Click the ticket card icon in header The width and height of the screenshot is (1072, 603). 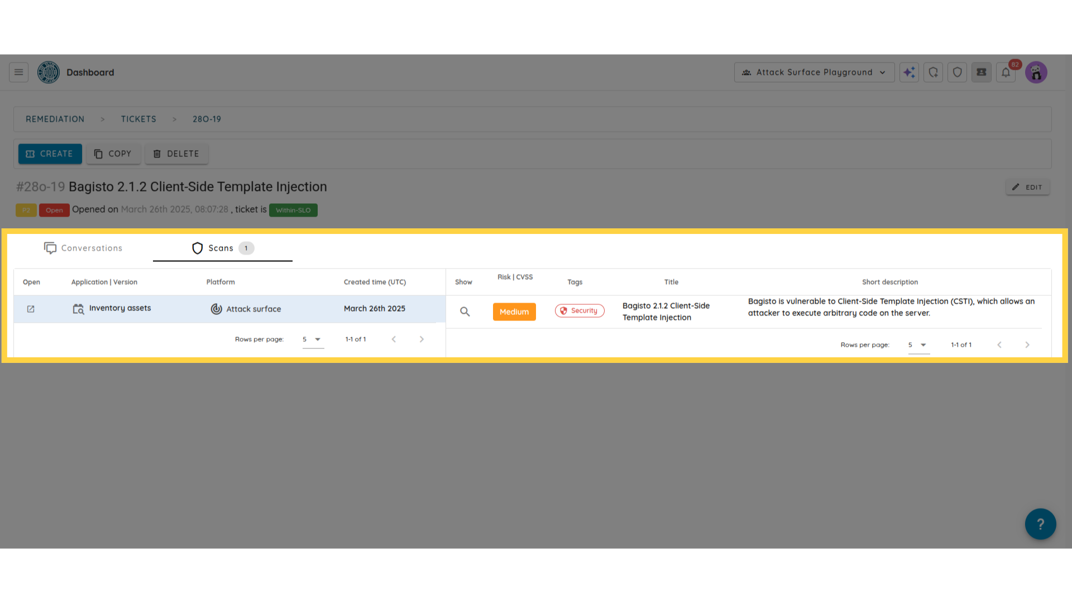[981, 72]
